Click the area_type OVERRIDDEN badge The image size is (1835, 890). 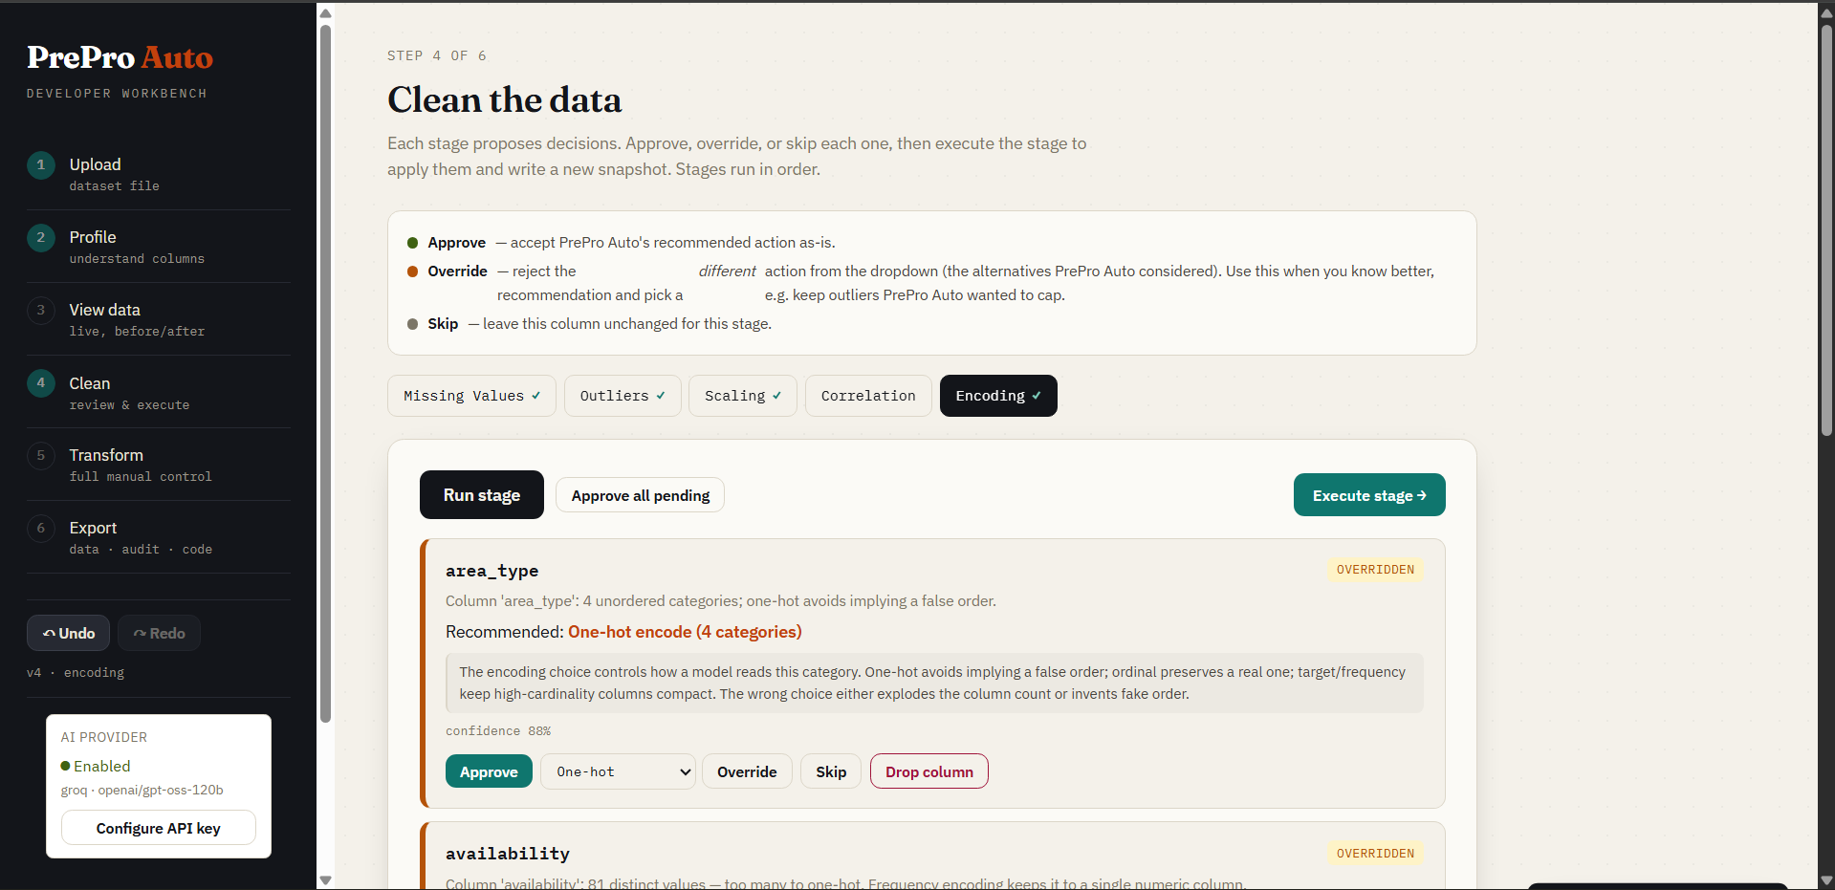click(x=1375, y=570)
